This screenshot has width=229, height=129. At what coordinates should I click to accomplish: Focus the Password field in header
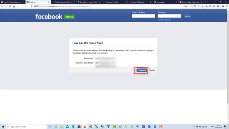tap(169, 16)
